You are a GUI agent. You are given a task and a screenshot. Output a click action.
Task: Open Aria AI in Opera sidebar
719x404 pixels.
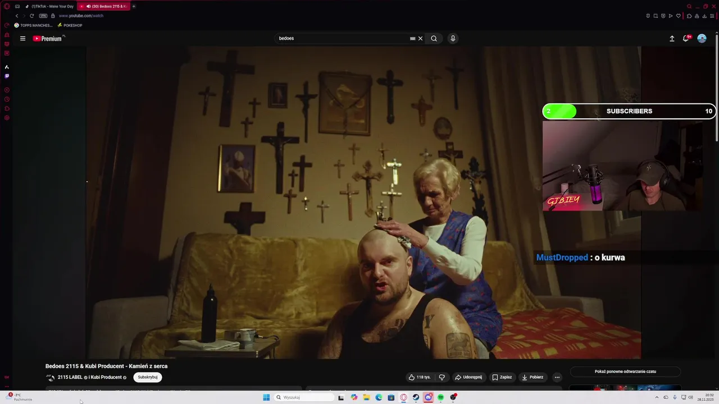pos(7,67)
